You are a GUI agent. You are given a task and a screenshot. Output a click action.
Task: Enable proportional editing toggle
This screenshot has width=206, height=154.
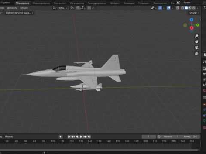89,8
